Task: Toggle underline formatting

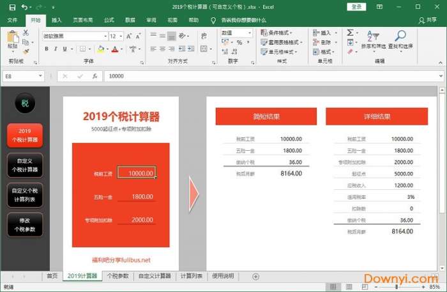Action: pyautogui.click(x=65, y=49)
